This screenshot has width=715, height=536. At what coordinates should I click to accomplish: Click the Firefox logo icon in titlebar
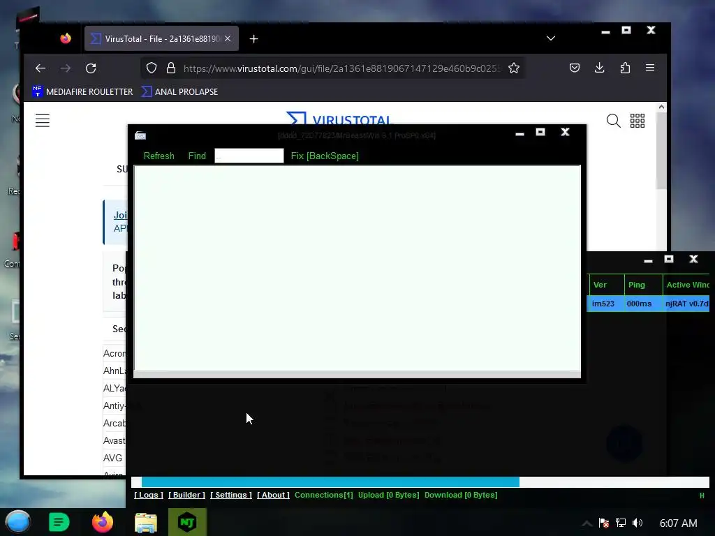coord(66,38)
